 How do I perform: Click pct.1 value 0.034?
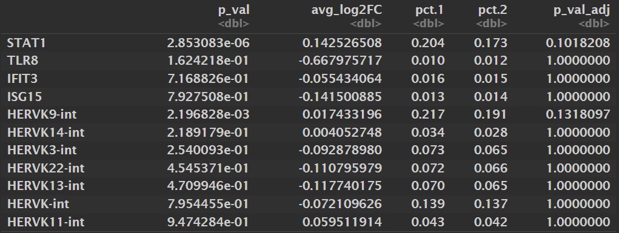pos(428,132)
